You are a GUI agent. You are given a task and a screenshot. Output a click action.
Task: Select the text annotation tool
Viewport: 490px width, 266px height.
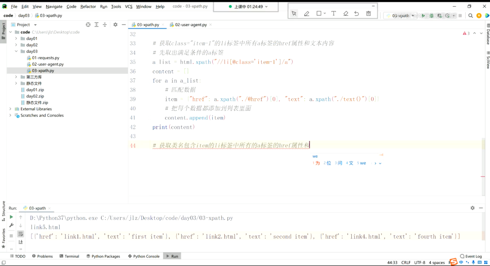click(333, 13)
